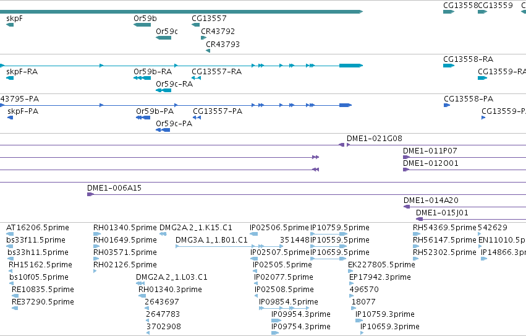Select noncoding gene CR43793
Screen dimensions: 526x336
[x=208, y=51]
